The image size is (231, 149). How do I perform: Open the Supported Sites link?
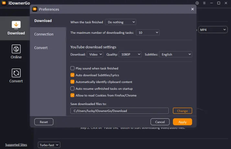point(16,145)
